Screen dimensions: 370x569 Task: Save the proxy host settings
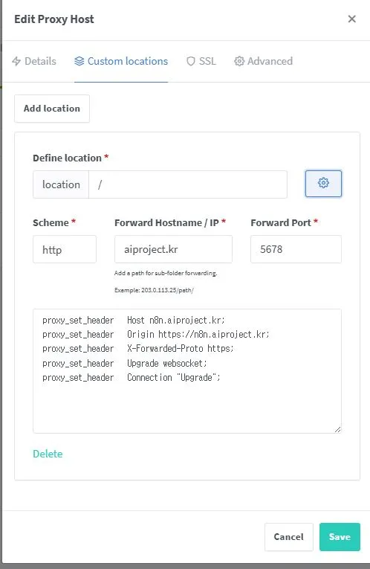[340, 537]
